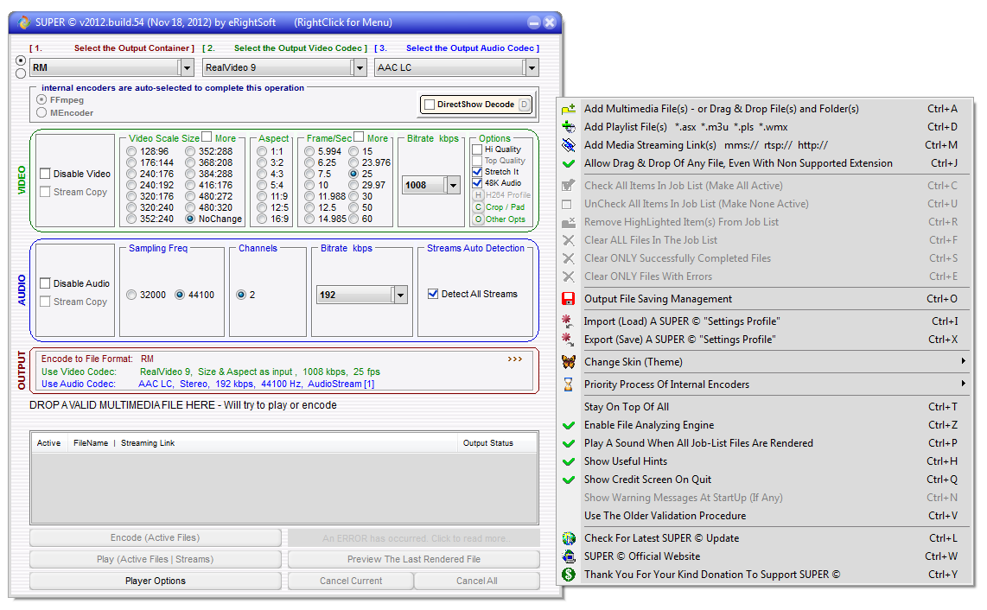
Task: Tick the Hi Quality option
Action: pyautogui.click(x=477, y=149)
